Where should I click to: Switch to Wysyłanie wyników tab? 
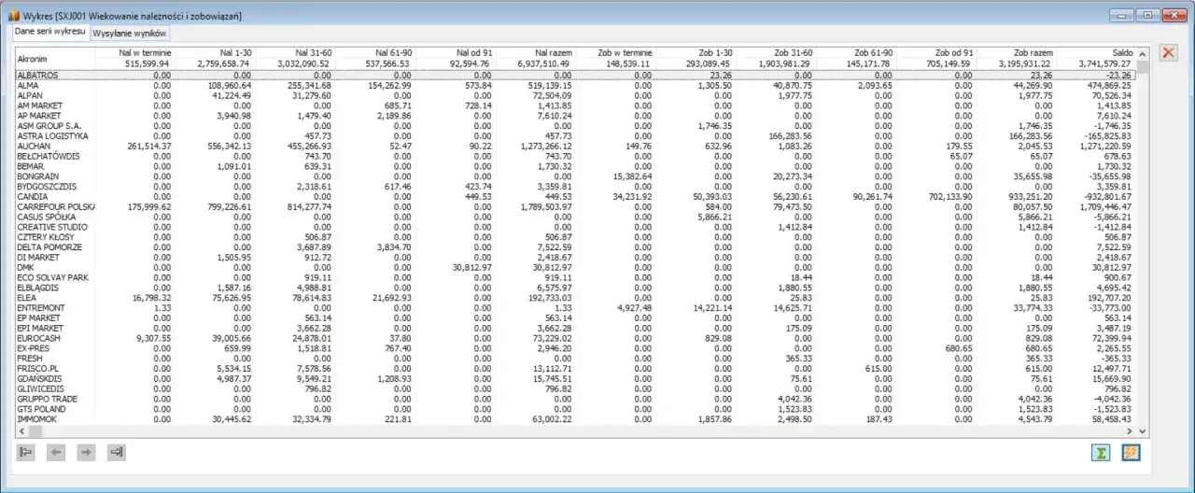pos(130,33)
